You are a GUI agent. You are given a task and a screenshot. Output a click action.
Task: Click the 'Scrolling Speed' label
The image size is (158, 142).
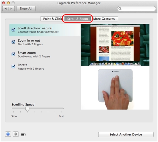coord(23,105)
